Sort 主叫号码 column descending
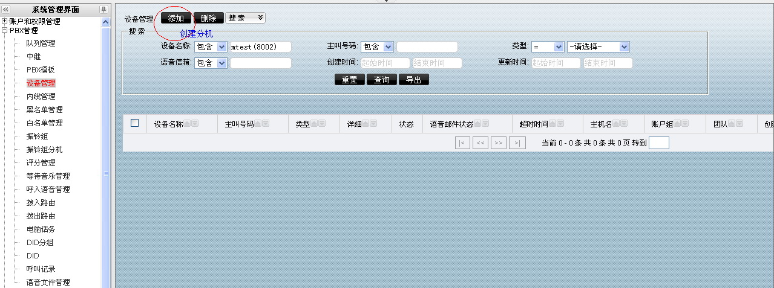Viewport: 774px width, 288px height. 266,124
